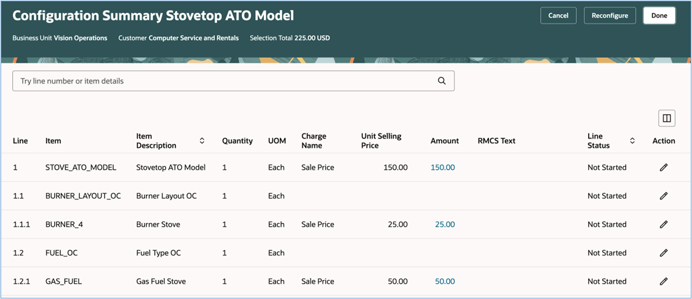Open the 50.00 amount link
The height and width of the screenshot is (299, 692).
click(445, 281)
